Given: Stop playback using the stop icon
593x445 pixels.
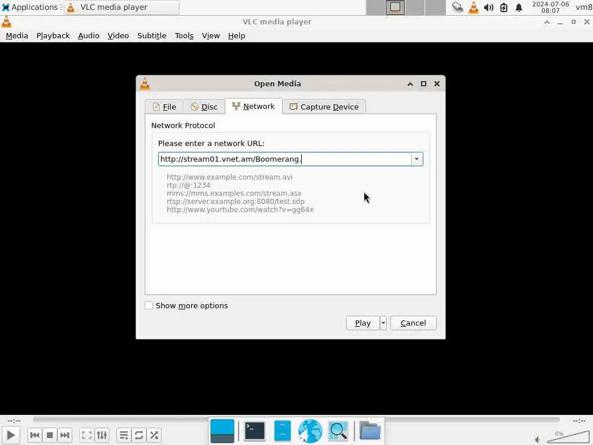Looking at the screenshot, I should [50, 435].
